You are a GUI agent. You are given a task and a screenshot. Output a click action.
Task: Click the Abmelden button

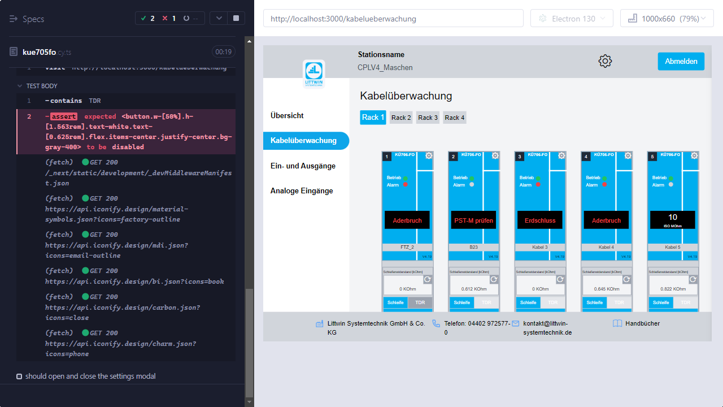681,61
